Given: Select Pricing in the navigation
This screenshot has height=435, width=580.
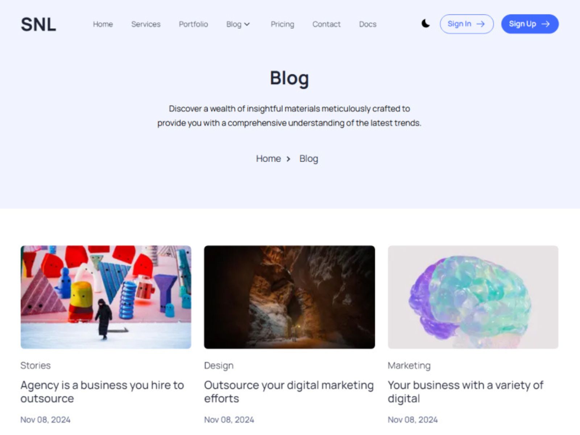Looking at the screenshot, I should [282, 24].
